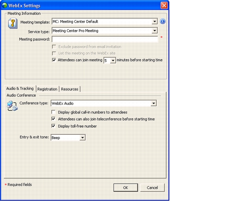
Task: Switch to the Resources tab
Action: click(69, 89)
